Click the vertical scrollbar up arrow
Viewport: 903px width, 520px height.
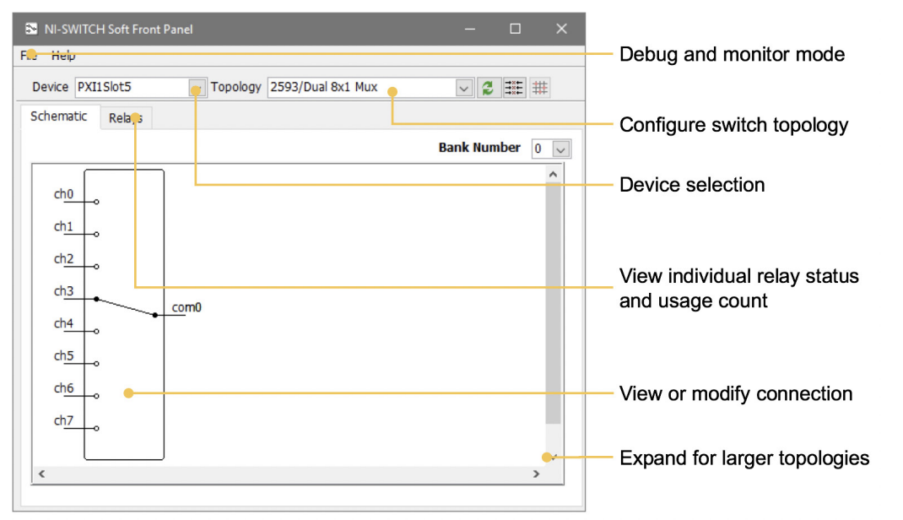(x=553, y=175)
